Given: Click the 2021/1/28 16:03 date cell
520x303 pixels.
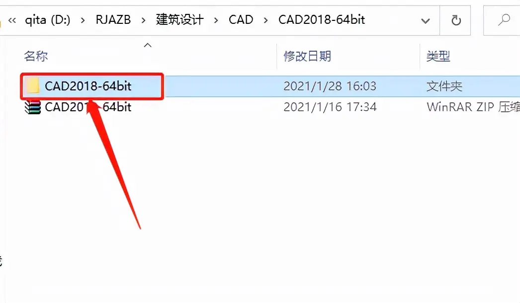Looking at the screenshot, I should pos(330,86).
